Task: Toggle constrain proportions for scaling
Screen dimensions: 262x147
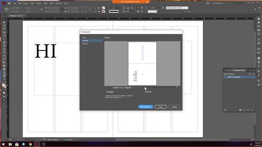Action: coord(62,9)
